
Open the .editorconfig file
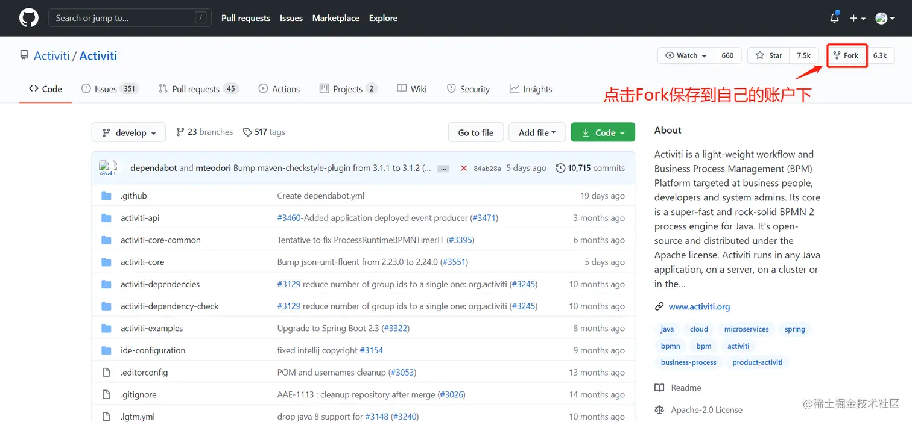[144, 372]
